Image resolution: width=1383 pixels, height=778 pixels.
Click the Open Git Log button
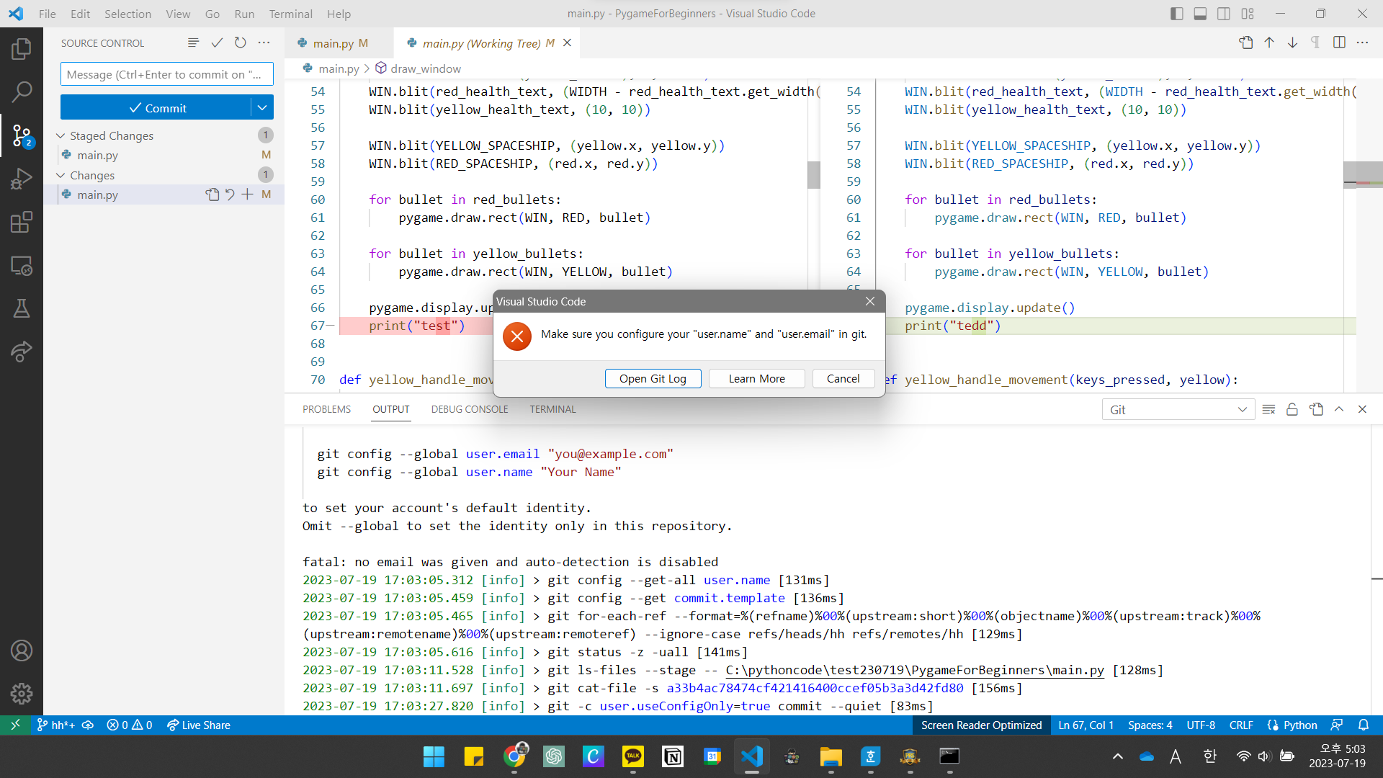pos(653,379)
